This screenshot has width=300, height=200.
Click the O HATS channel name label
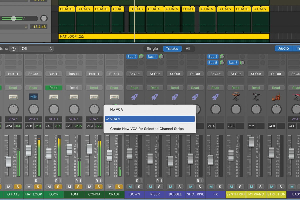coord(13,194)
